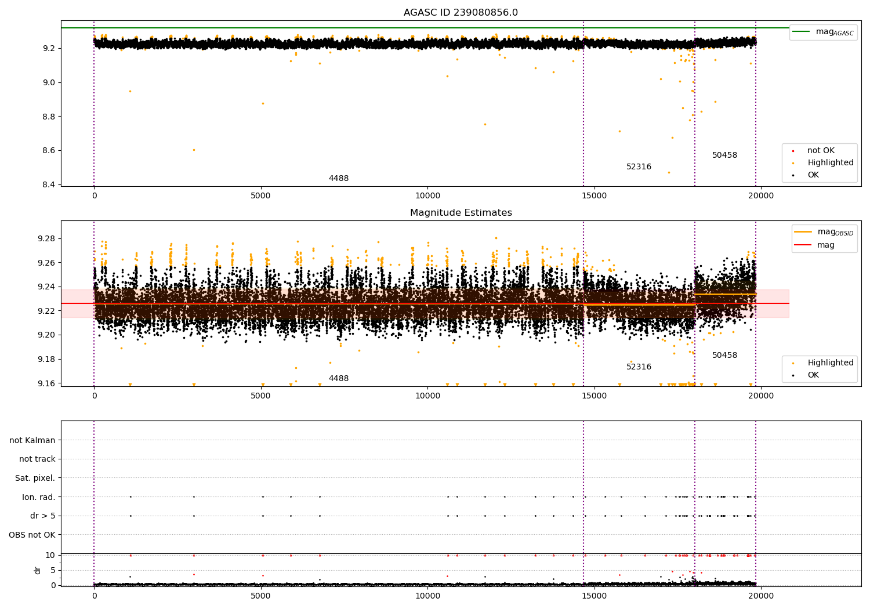Click the 9.22 y-axis tick label
Screen dimensions: 870x609
[47, 311]
